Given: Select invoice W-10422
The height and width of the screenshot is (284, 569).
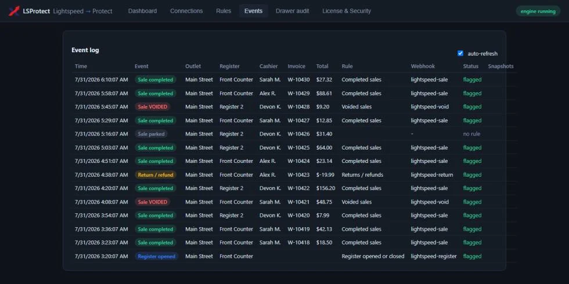Looking at the screenshot, I should pyautogui.click(x=298, y=188).
